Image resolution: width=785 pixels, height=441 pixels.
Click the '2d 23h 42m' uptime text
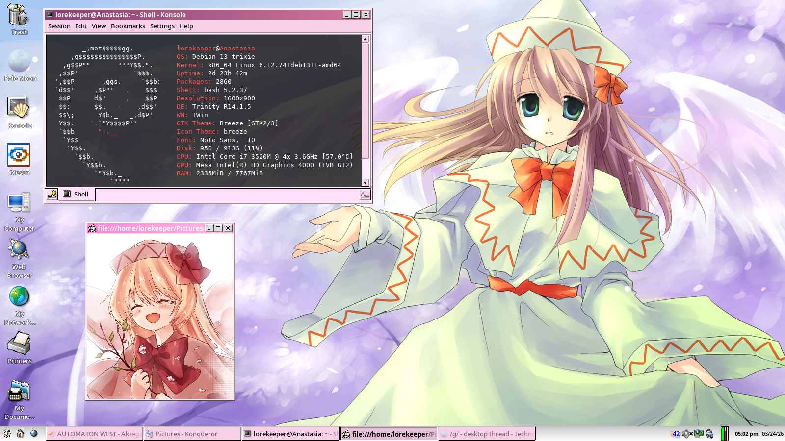coord(228,73)
